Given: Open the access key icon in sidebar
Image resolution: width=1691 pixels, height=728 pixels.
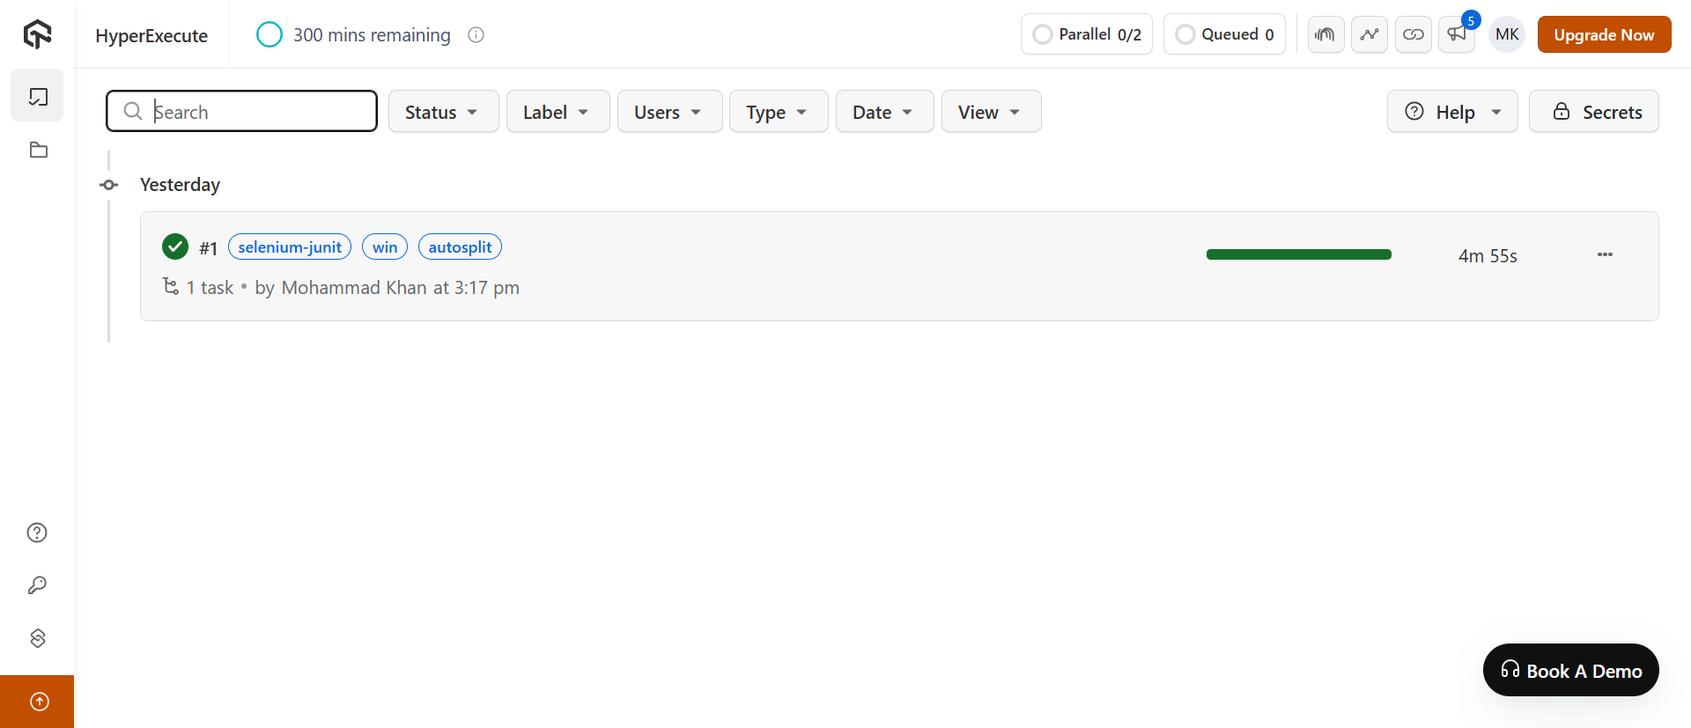Looking at the screenshot, I should point(37,585).
